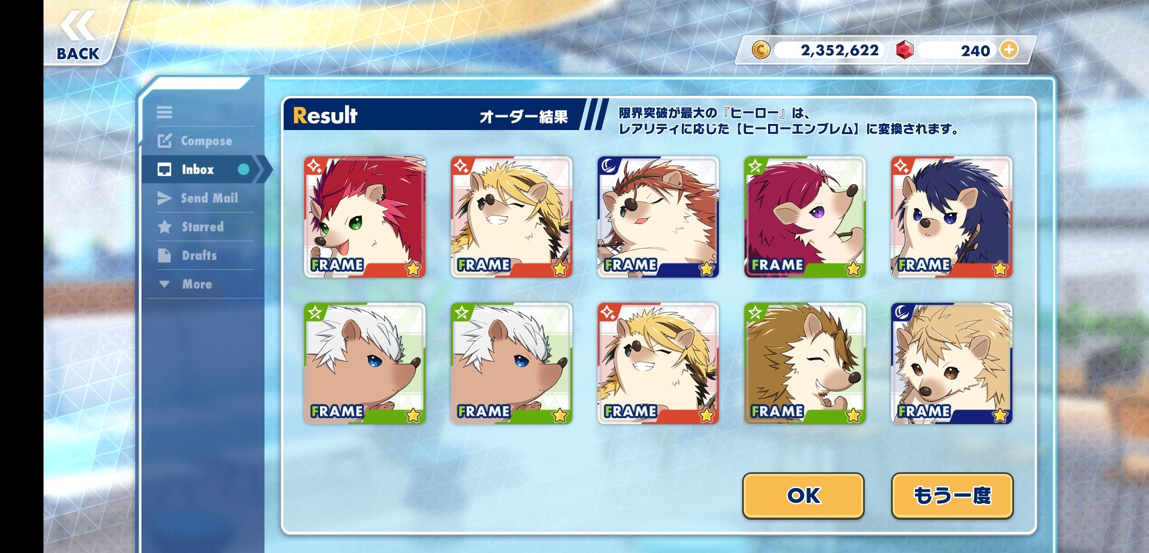Click the Compose pencil icon

tap(164, 140)
